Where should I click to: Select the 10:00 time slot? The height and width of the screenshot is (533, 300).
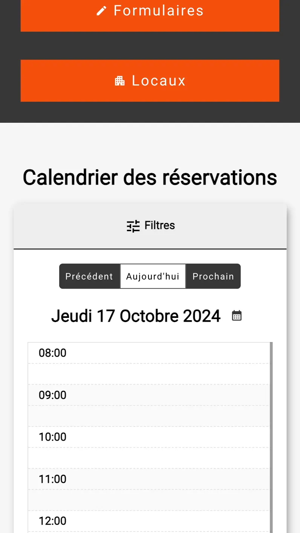pos(149,437)
